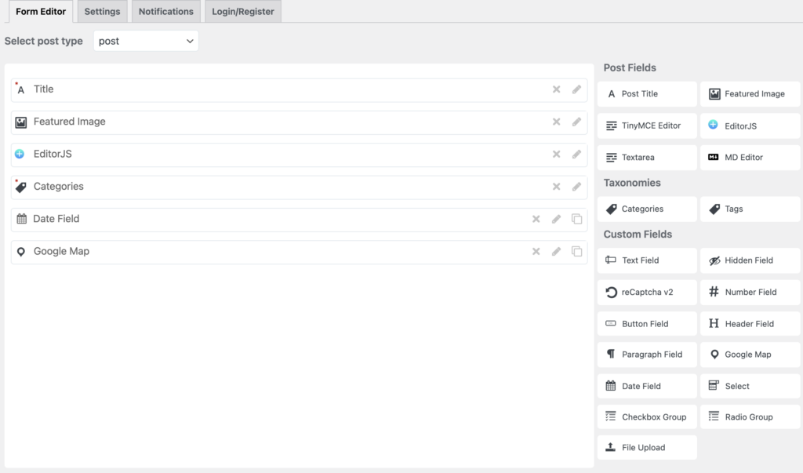Duplicate the Date Field using copy icon

pyautogui.click(x=576, y=219)
